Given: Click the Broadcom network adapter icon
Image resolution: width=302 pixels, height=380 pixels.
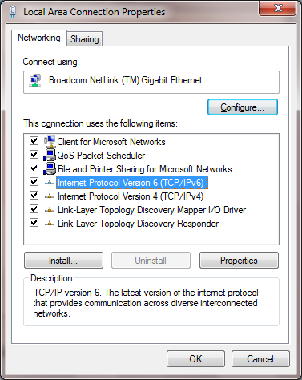Looking at the screenshot, I should (35, 80).
